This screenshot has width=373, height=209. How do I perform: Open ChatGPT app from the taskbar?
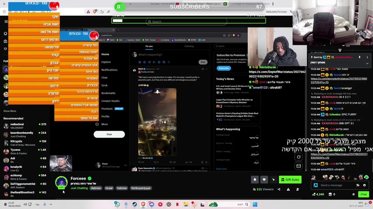[x=169, y=205]
